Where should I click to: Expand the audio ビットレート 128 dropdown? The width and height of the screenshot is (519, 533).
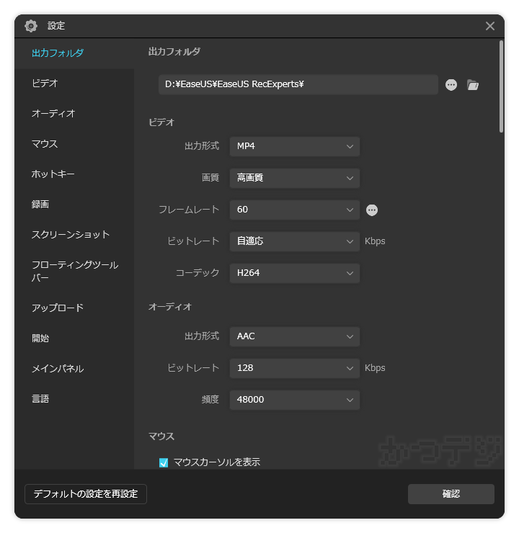point(295,368)
